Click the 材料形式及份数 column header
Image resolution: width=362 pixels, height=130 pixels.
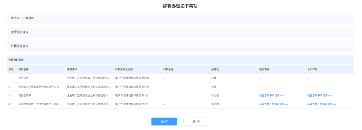[x=124, y=70]
